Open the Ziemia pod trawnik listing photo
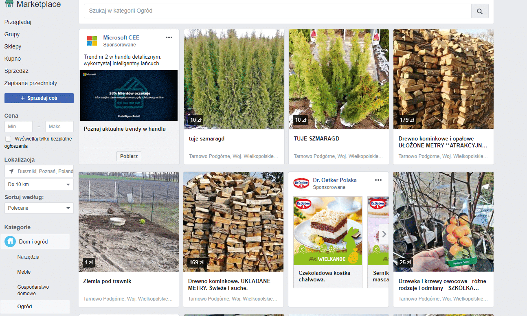This screenshot has width=527, height=316. click(128, 222)
